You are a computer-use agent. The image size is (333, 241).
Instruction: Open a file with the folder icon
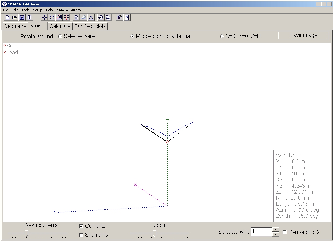click(15, 18)
